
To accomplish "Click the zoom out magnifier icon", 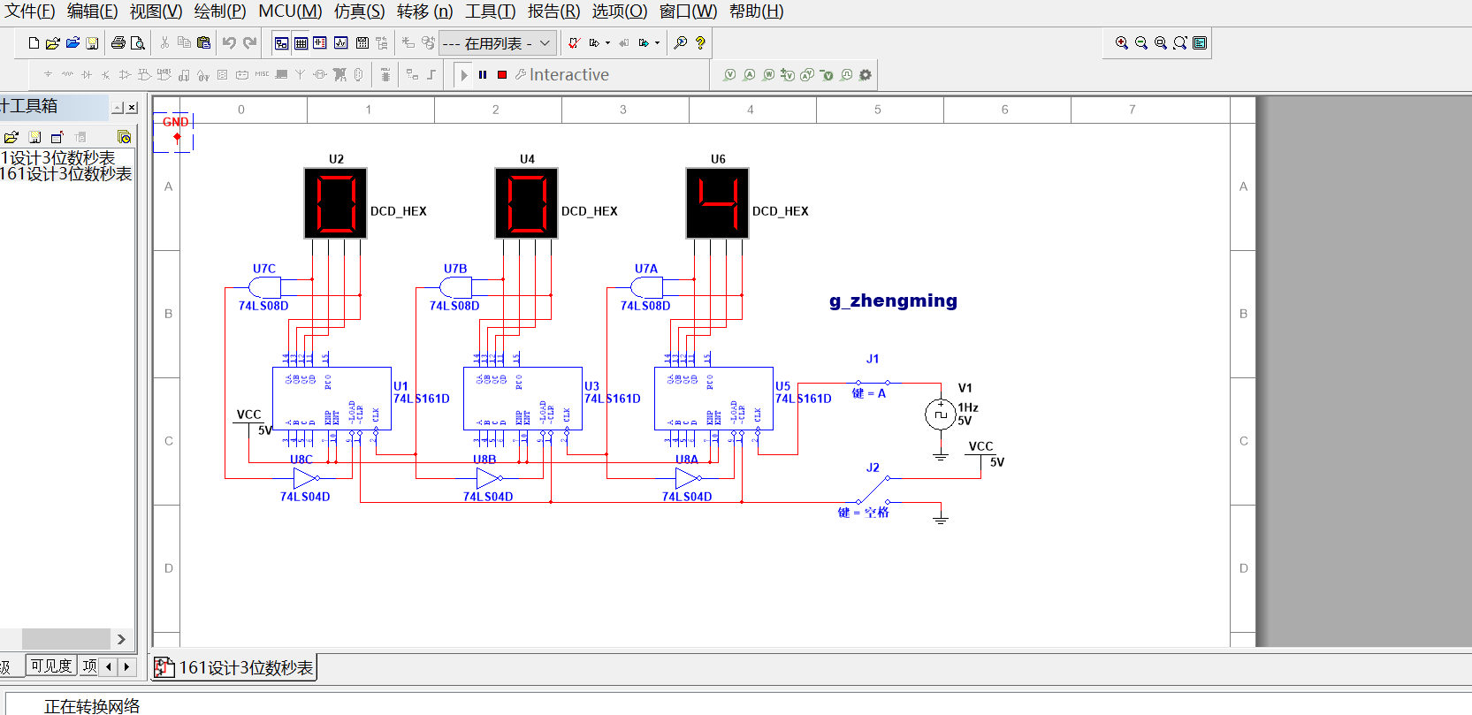I will coord(1140,42).
